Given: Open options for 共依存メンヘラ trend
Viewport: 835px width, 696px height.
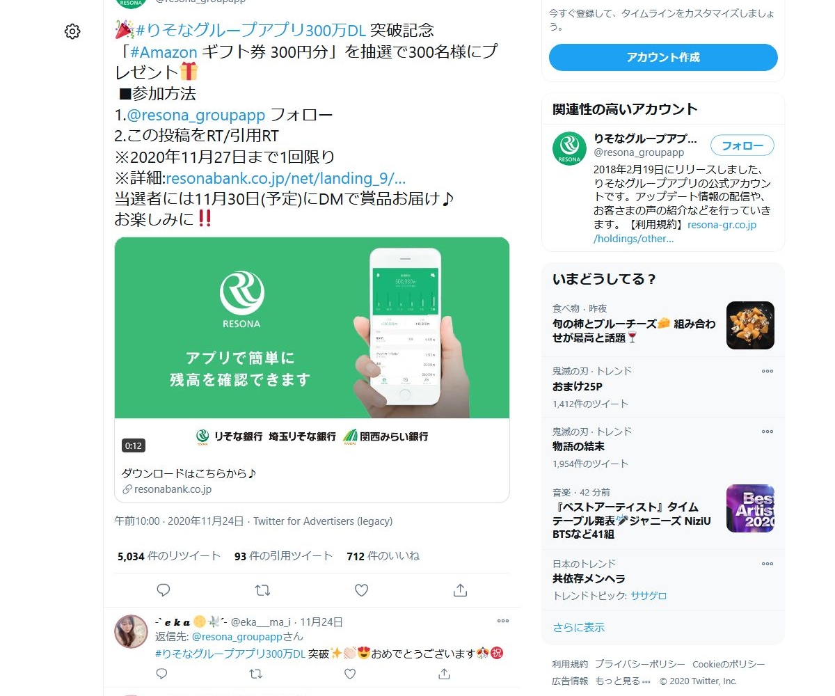Looking at the screenshot, I should 768,564.
